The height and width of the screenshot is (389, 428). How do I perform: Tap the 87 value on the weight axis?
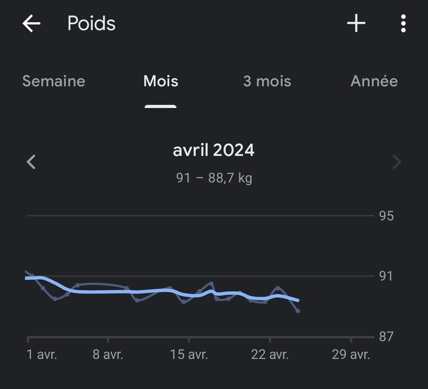(x=386, y=337)
